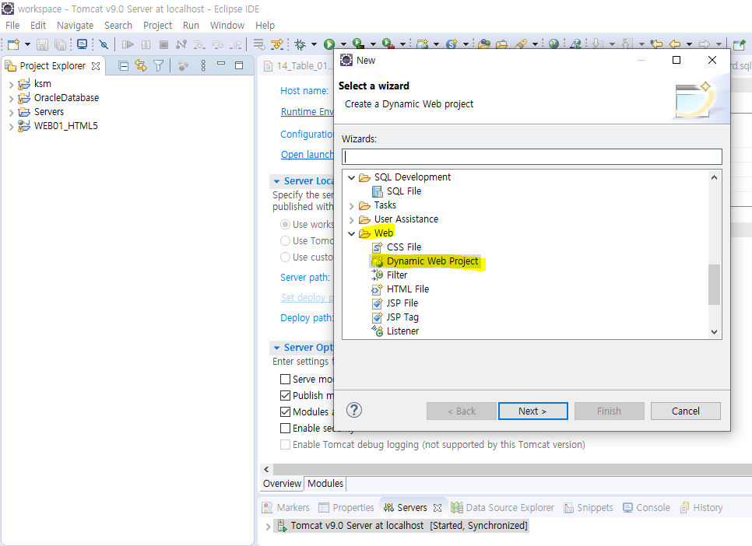Toggle Serve modules checkbox
The image size is (752, 546).
286,380
